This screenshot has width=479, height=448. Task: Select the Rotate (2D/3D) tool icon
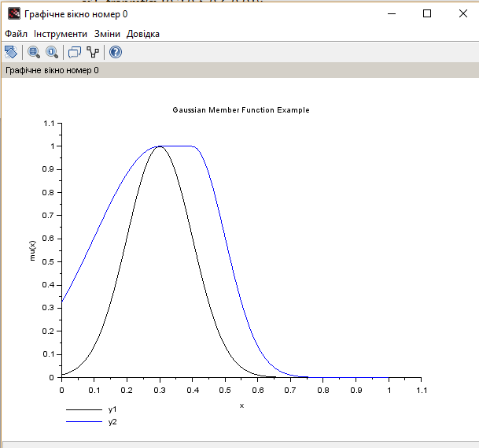click(11, 53)
